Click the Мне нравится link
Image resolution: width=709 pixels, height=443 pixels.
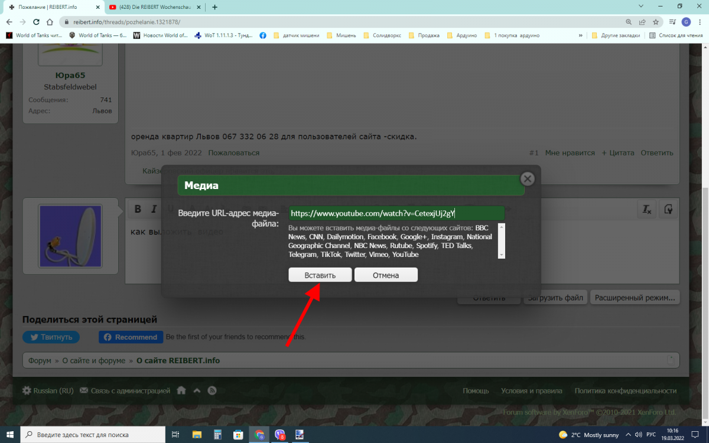tap(570, 152)
